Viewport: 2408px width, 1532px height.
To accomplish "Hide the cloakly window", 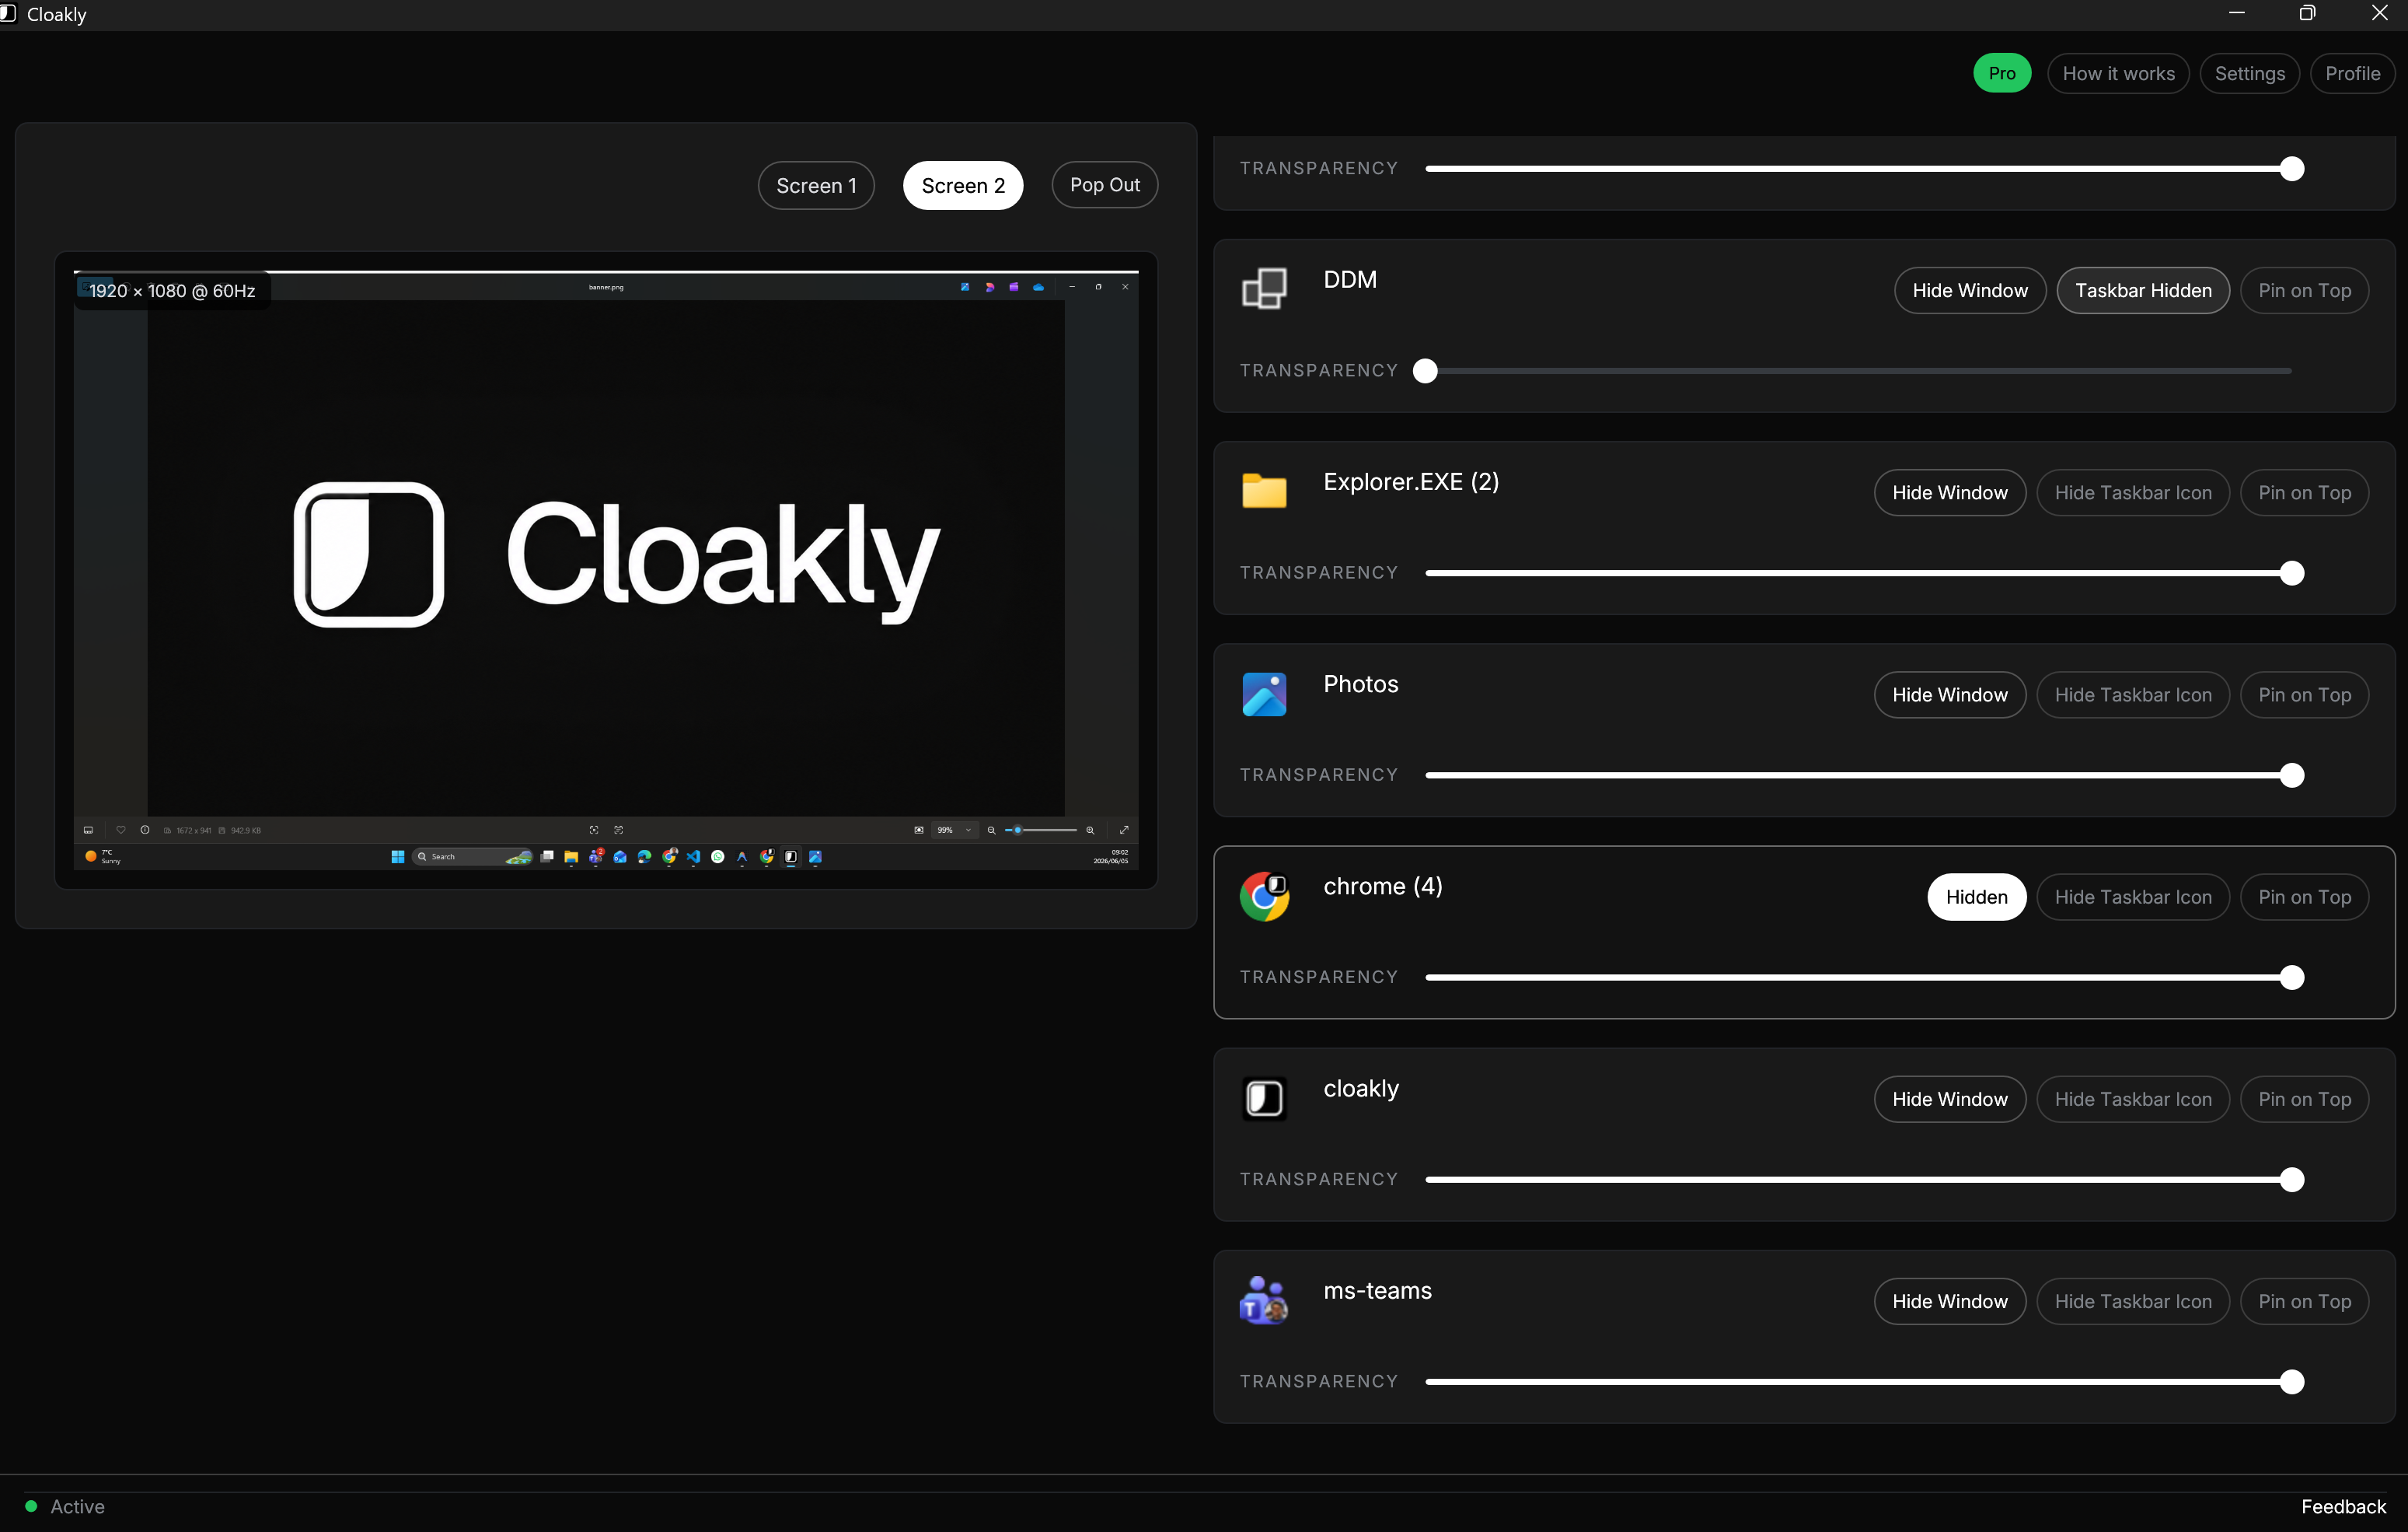I will [1950, 1099].
